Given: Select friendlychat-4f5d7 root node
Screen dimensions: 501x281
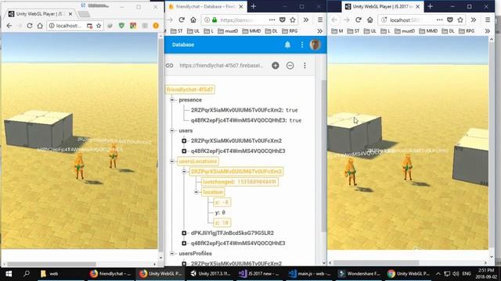Looking at the screenshot, I should [189, 90].
